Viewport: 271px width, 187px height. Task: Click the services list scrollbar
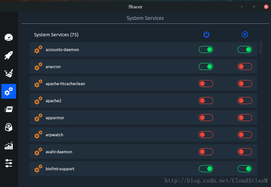261,47
